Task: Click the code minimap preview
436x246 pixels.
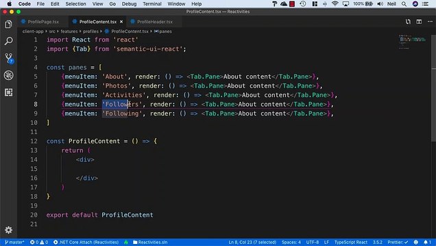Action: tap(413, 42)
